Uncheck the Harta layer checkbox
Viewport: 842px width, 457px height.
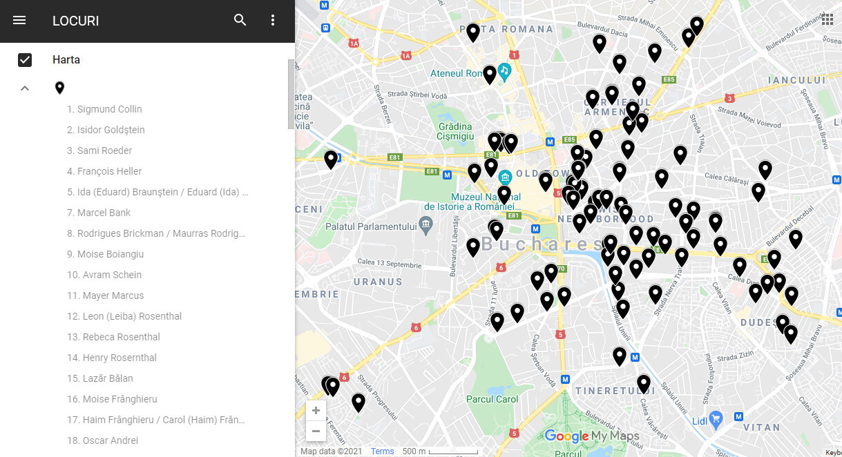coord(25,60)
